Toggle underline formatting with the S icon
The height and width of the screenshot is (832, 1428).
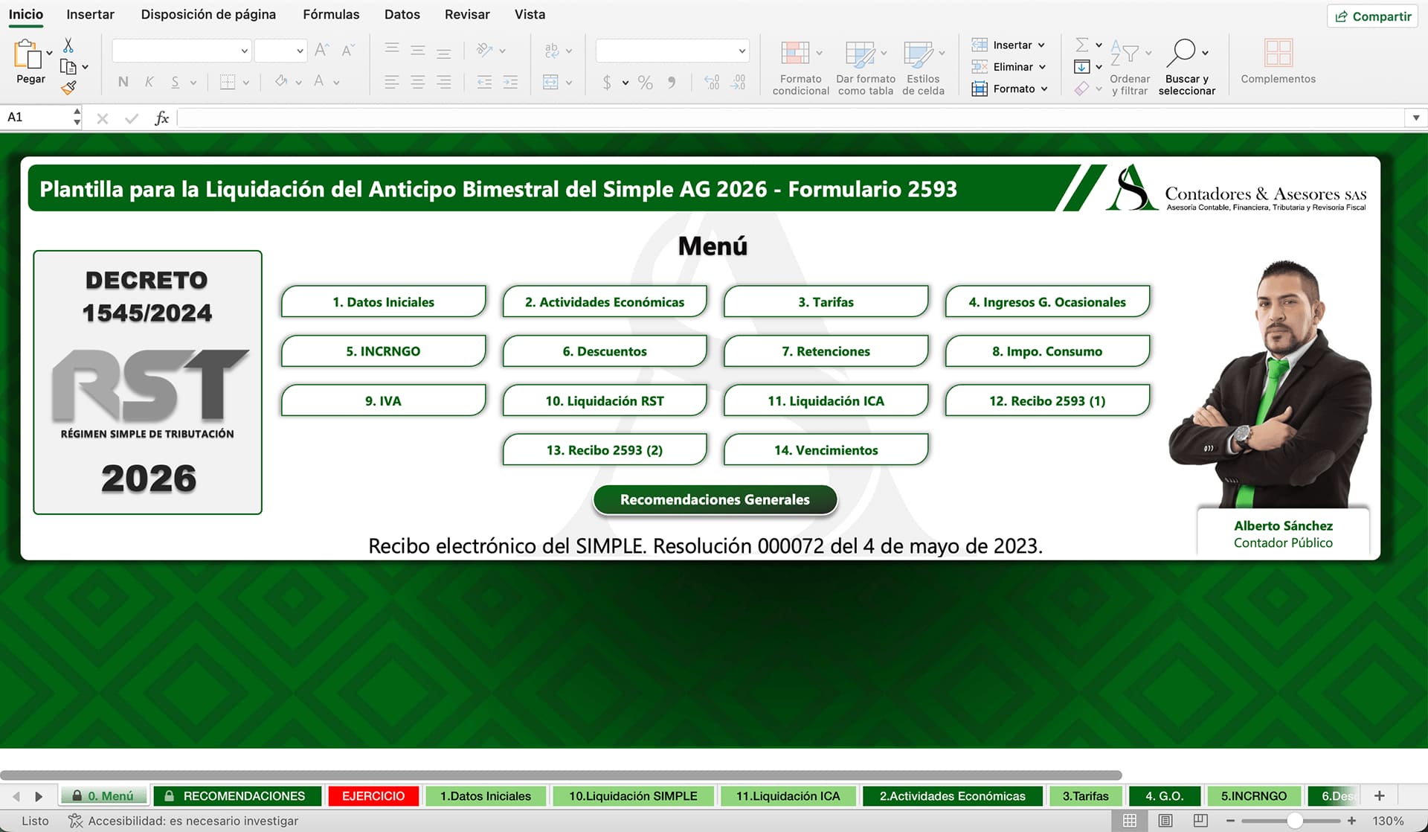click(174, 82)
